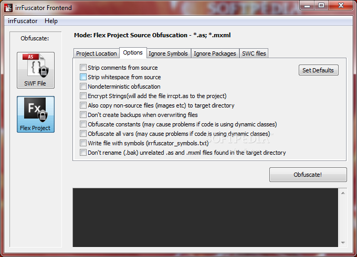Enable Obfuscate constants checkbox
The height and width of the screenshot is (257, 357).
83,124
